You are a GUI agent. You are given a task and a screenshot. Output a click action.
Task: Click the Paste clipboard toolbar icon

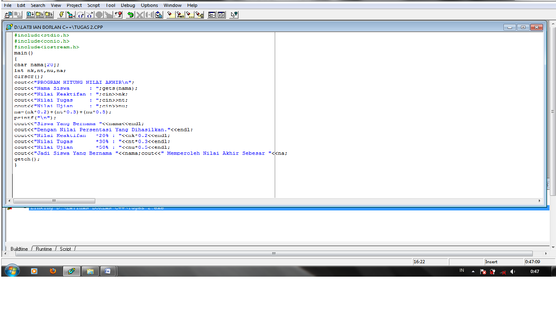[x=158, y=15]
